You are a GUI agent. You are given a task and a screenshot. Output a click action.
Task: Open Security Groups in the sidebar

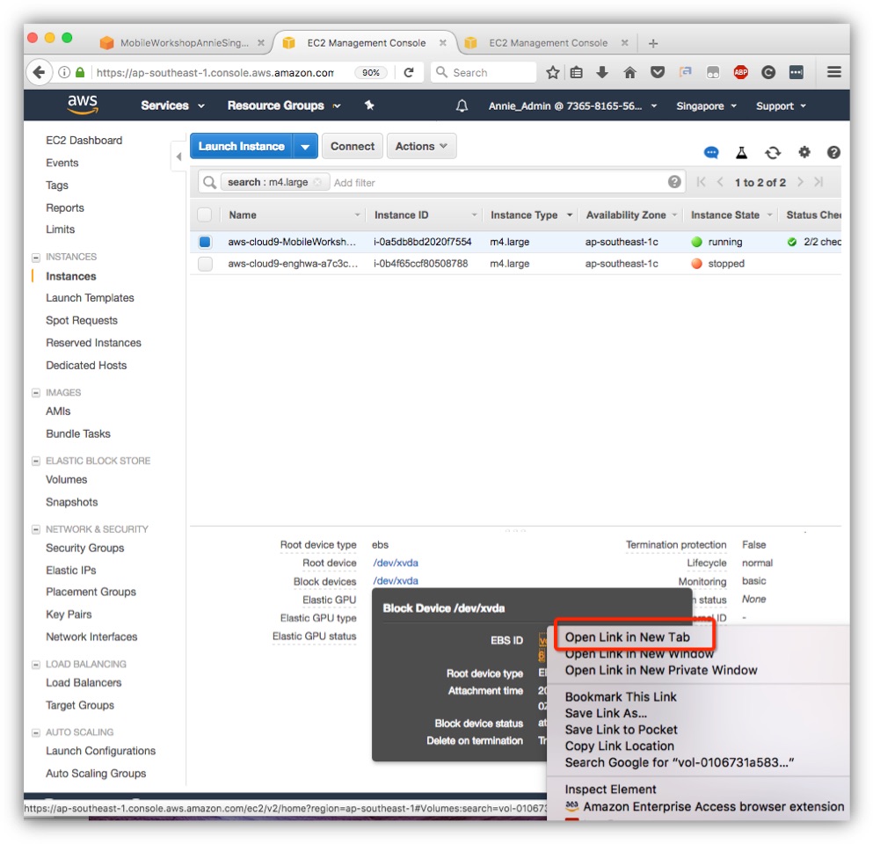coord(84,548)
